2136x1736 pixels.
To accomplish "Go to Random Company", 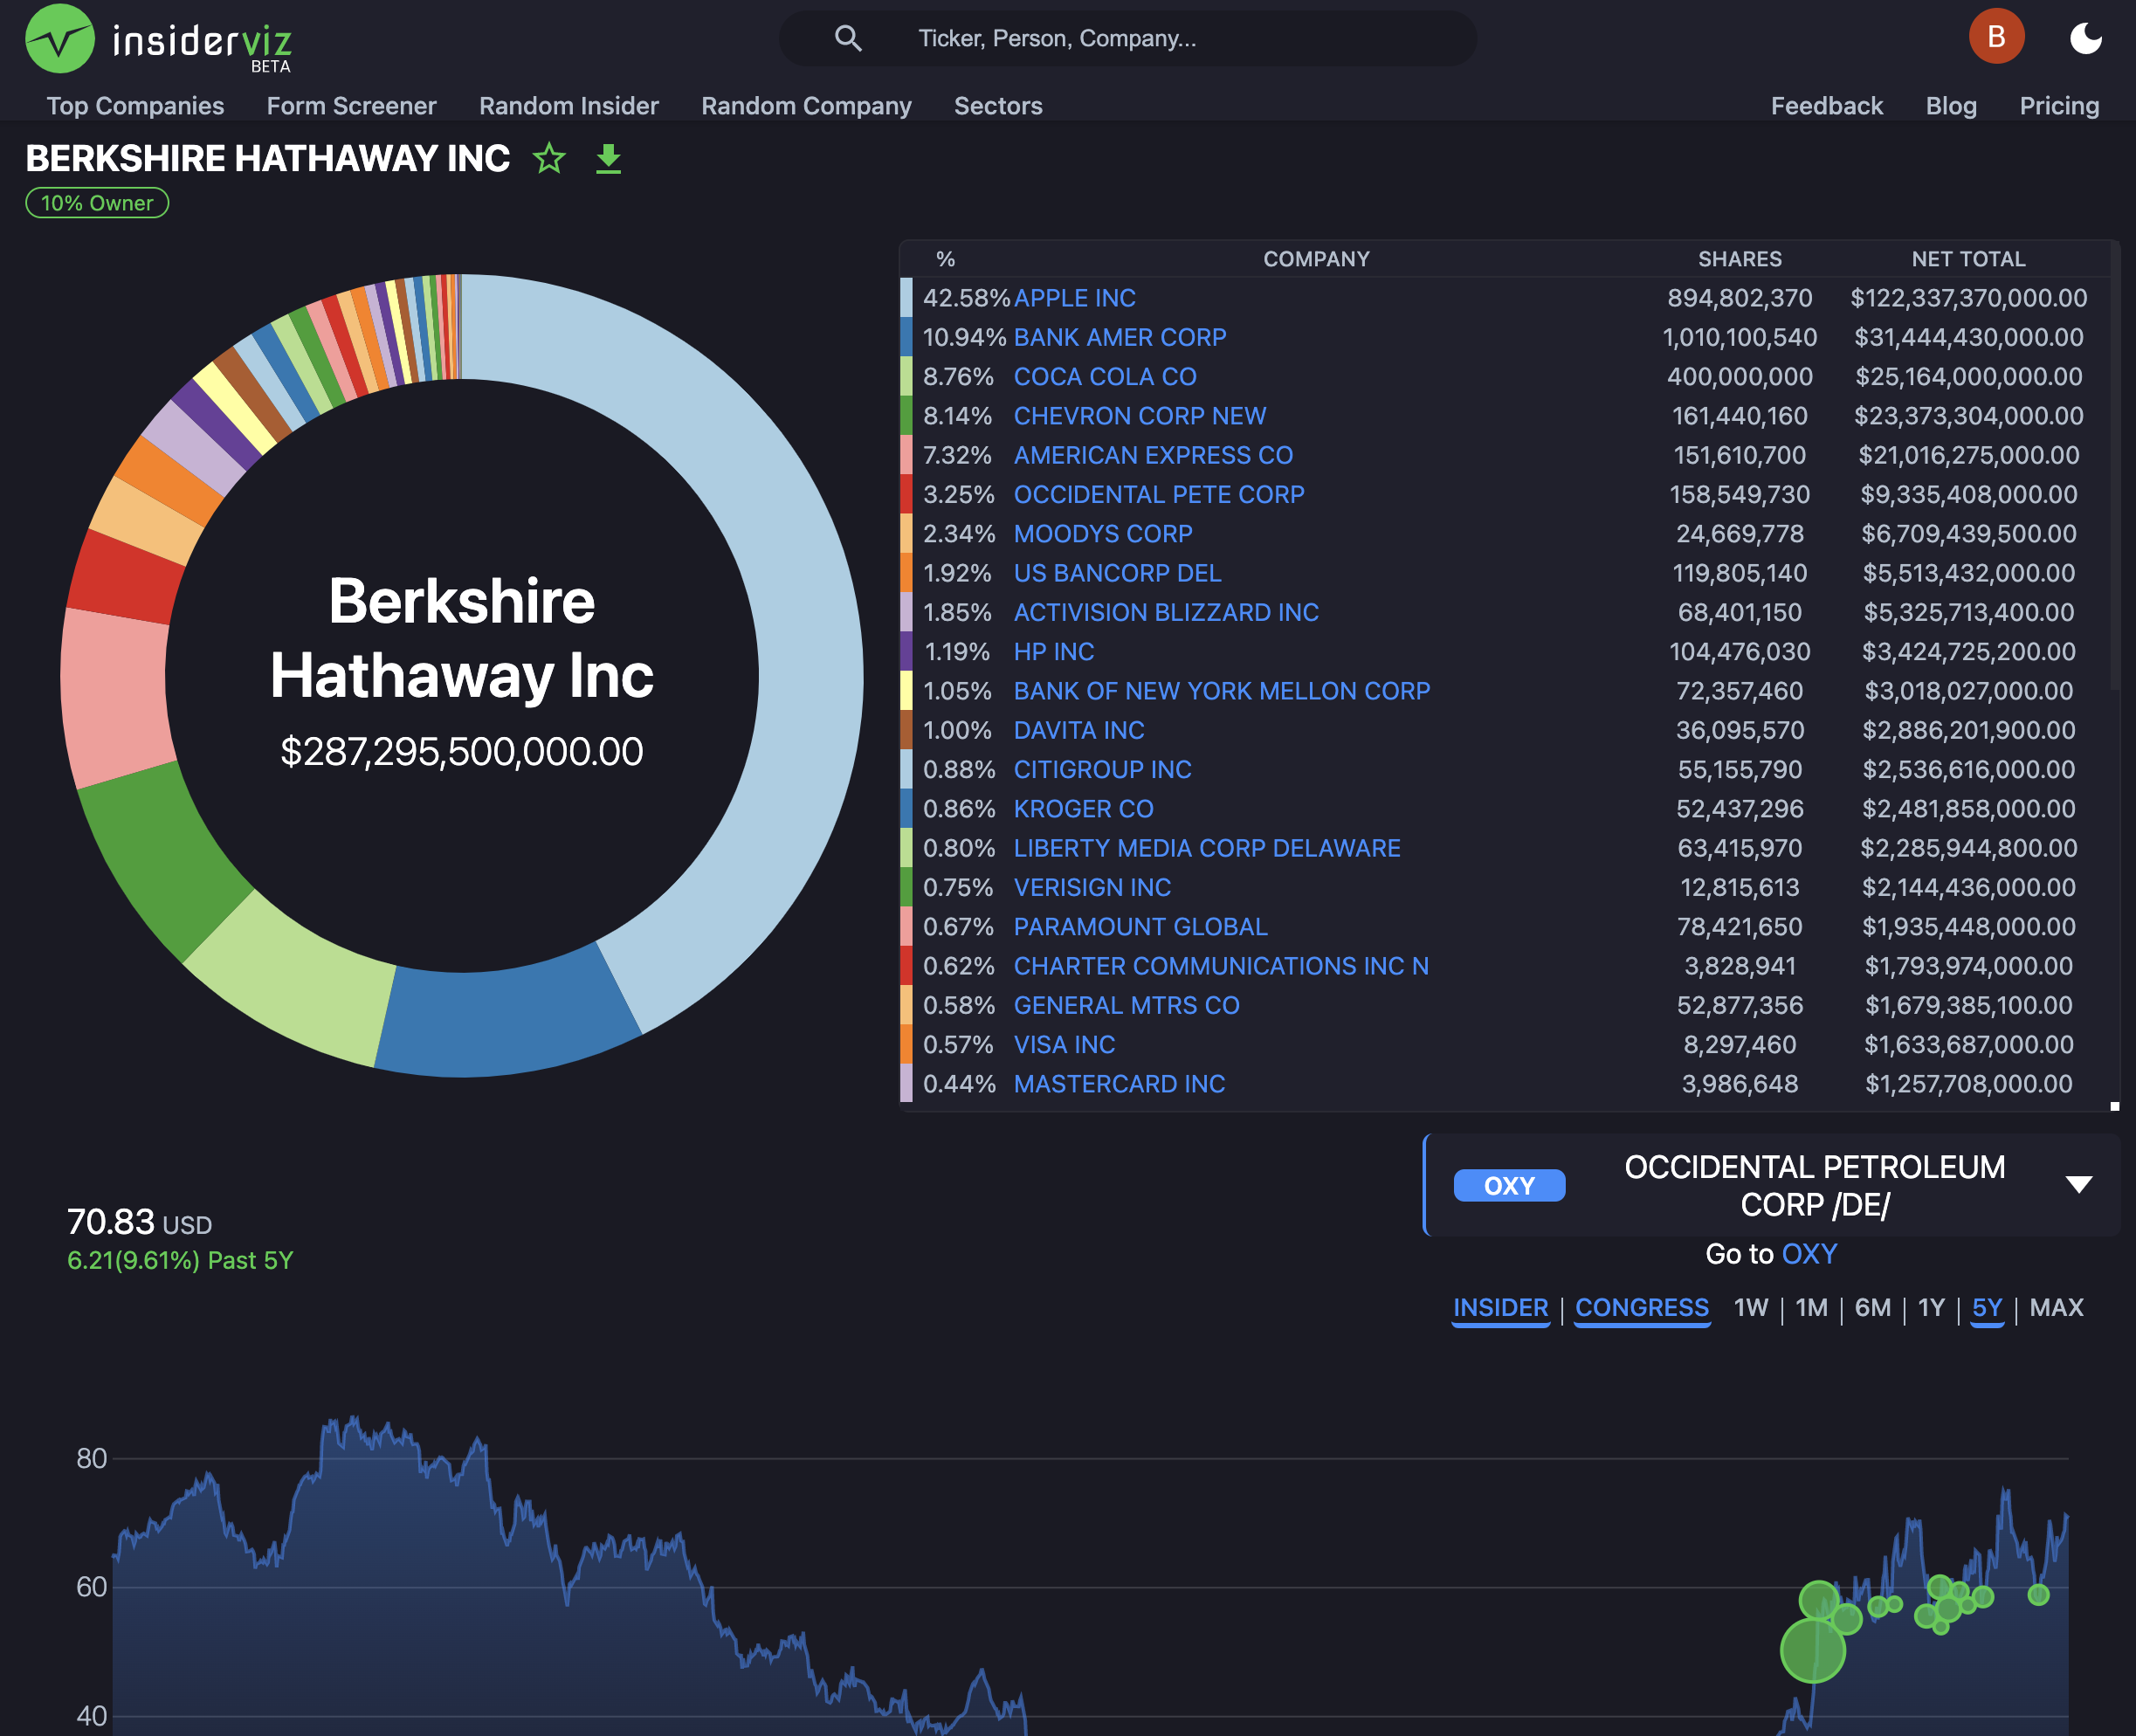I will [806, 106].
